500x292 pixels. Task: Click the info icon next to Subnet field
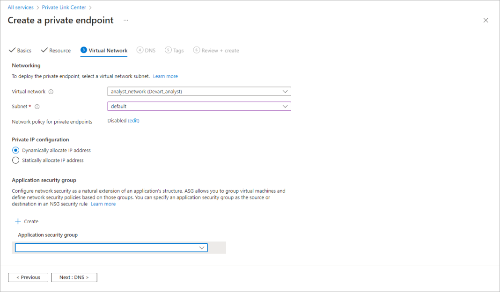(x=37, y=106)
